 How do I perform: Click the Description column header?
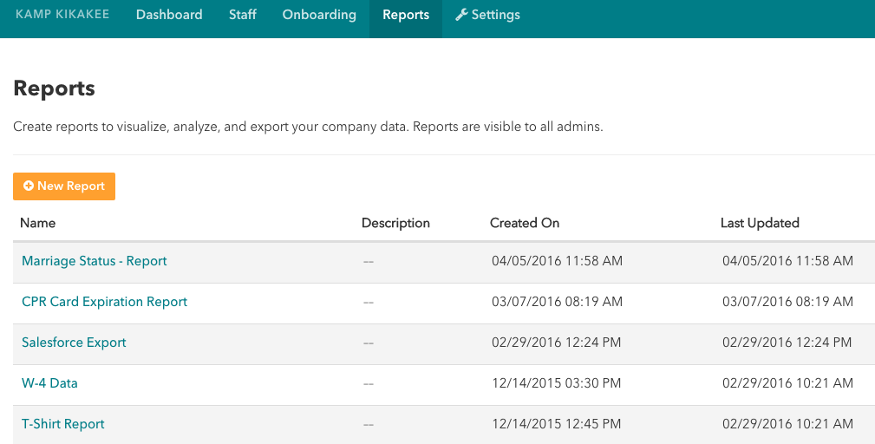point(395,223)
